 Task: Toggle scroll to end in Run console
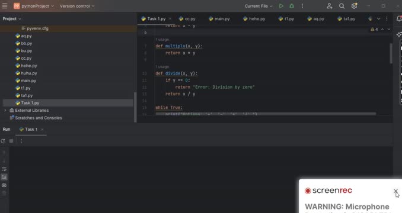pyautogui.click(x=4, y=177)
